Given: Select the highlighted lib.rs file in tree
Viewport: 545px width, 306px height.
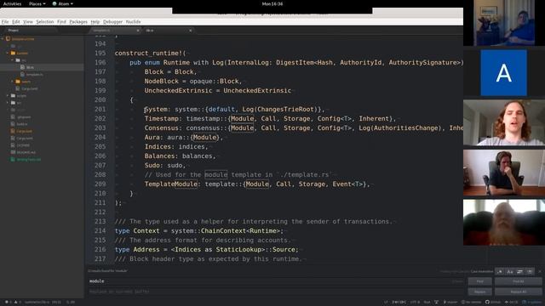Looking at the screenshot, I should (x=42, y=67).
